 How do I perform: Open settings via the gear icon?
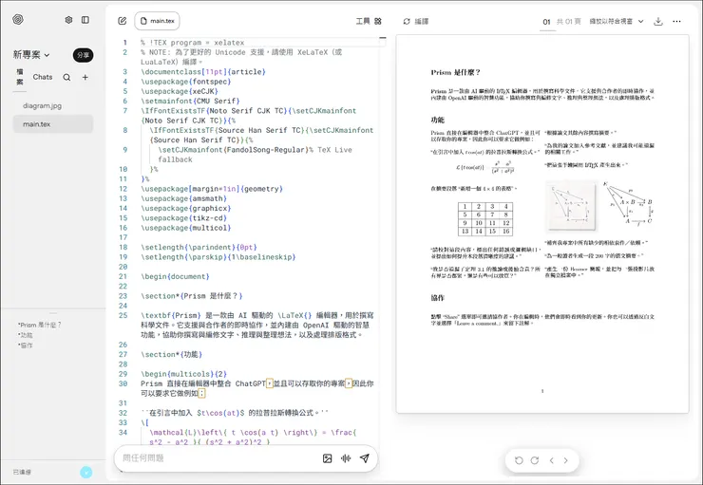(x=68, y=20)
